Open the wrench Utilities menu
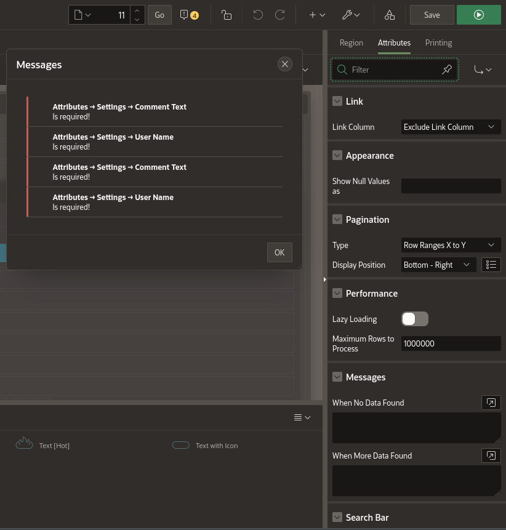The image size is (506, 530). pos(351,15)
